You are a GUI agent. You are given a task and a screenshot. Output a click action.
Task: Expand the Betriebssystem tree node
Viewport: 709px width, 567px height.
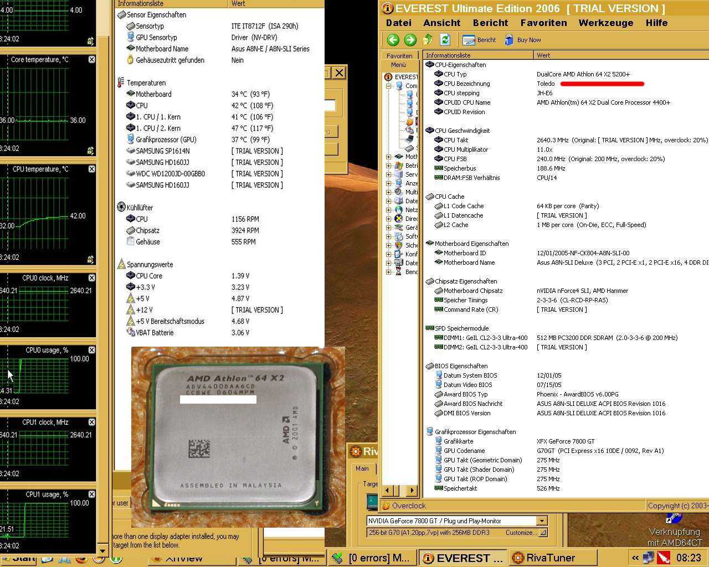pos(389,166)
